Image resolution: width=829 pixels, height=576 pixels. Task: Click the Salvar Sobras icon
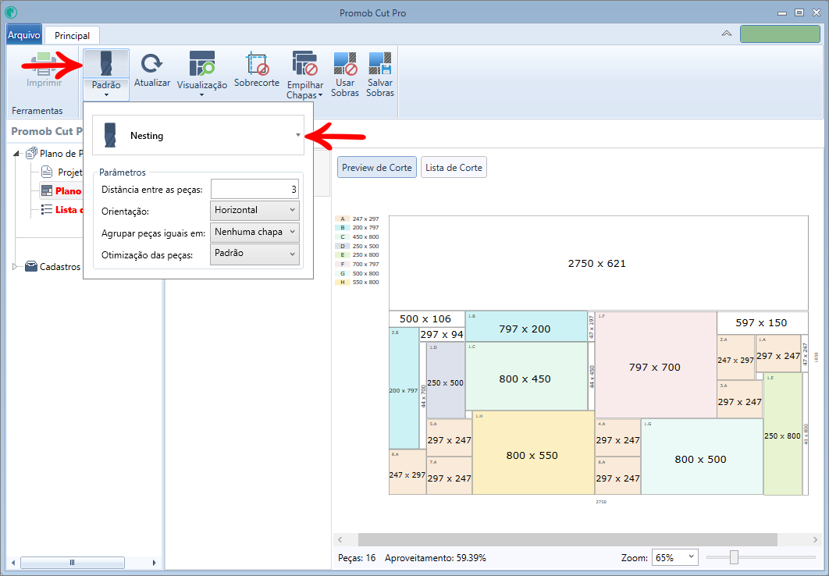pos(380,63)
